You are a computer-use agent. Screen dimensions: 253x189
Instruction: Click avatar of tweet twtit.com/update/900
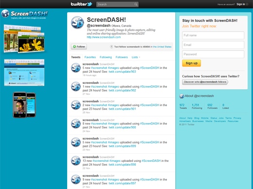76,124
